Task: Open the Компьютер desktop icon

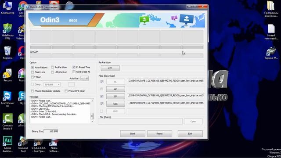Action: pyautogui.click(x=7, y=7)
